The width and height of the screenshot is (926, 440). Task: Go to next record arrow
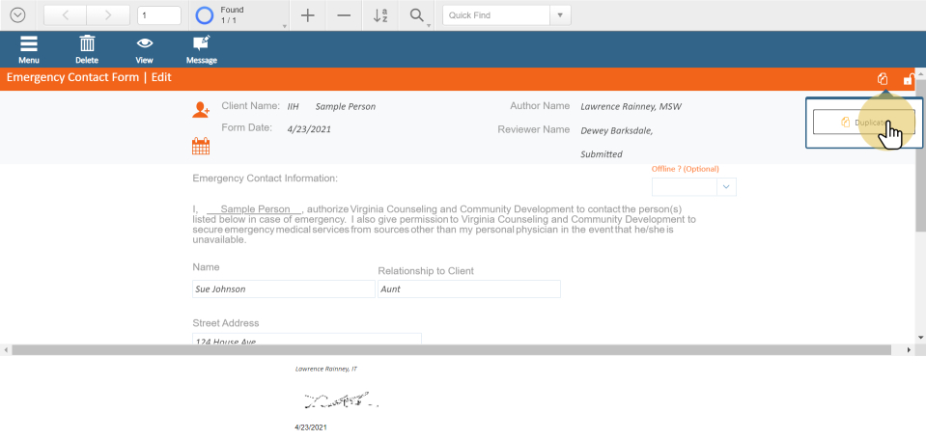point(107,15)
